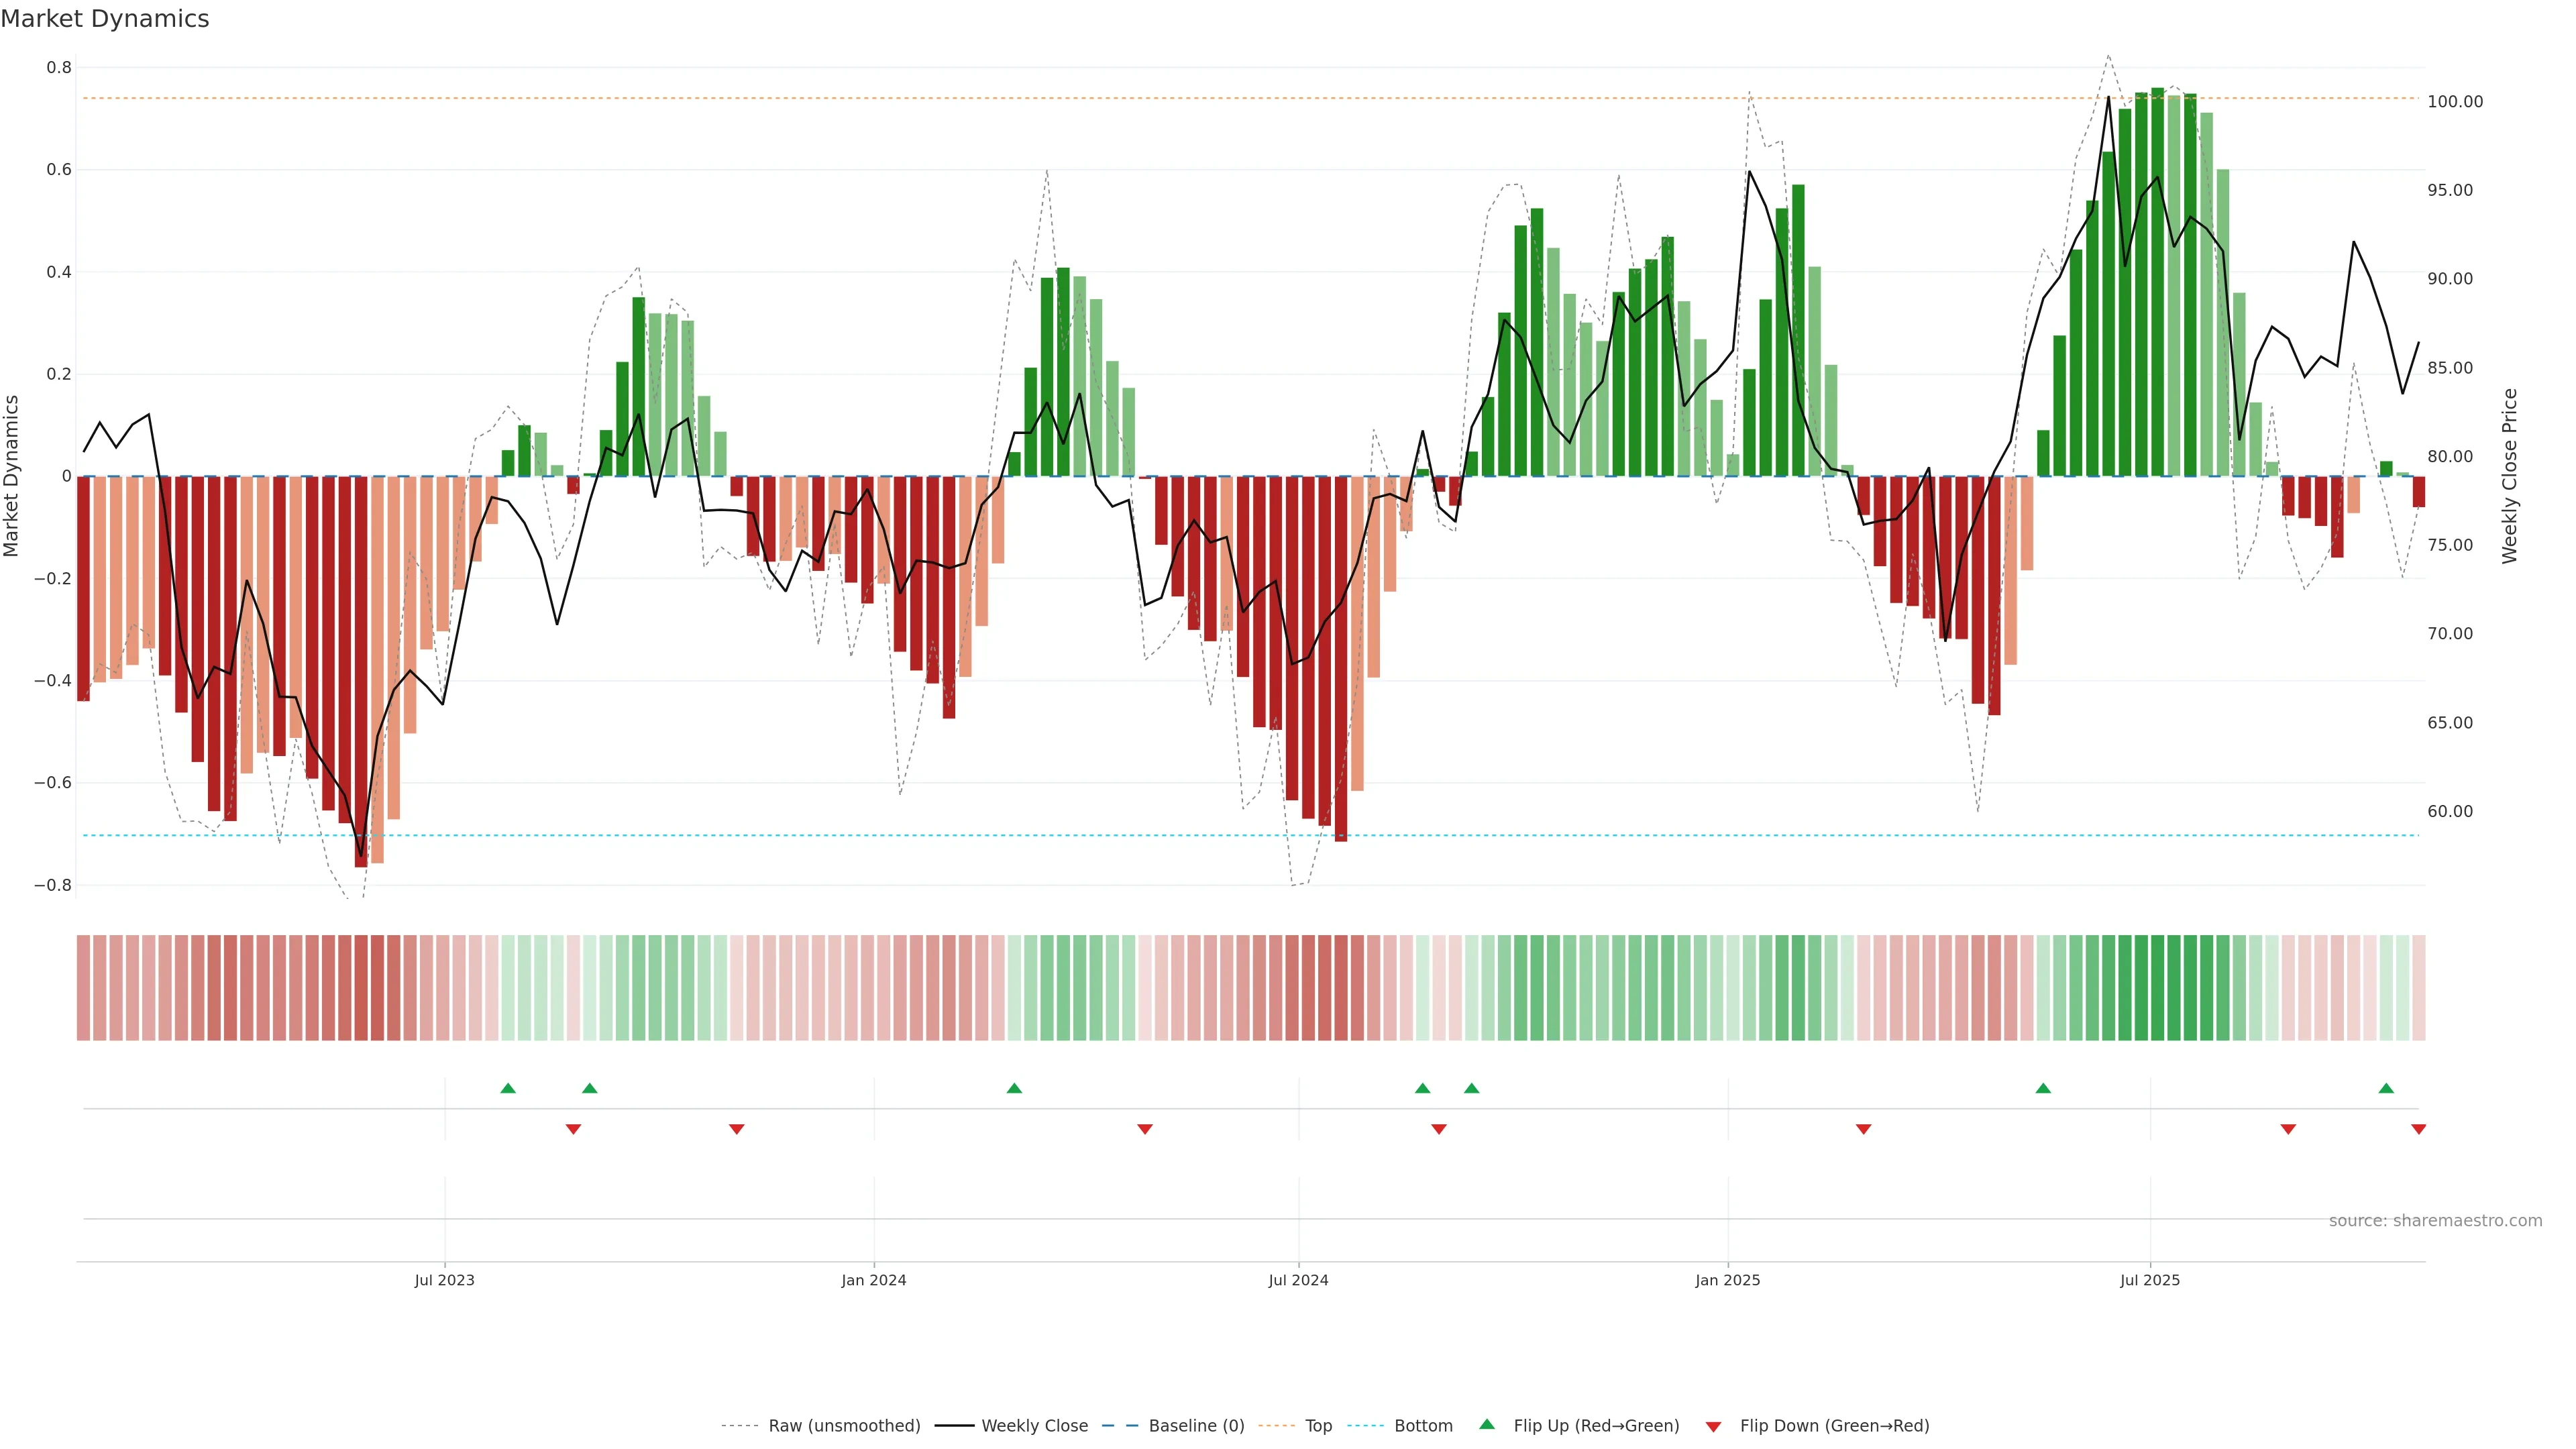Image resolution: width=2576 pixels, height=1449 pixels.
Task: Click the green flip-up marker between Jan and Jul 2024
Action: click(x=1014, y=1088)
